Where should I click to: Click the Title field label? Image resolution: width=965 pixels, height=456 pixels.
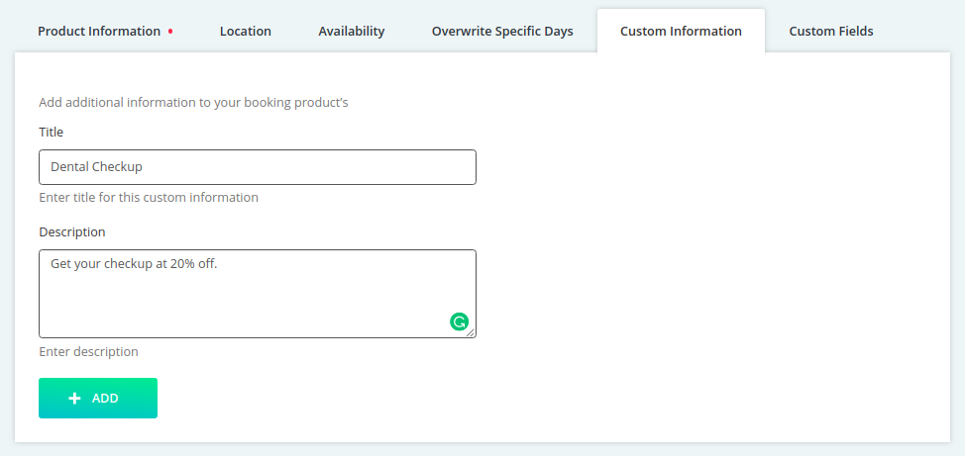tap(52, 133)
